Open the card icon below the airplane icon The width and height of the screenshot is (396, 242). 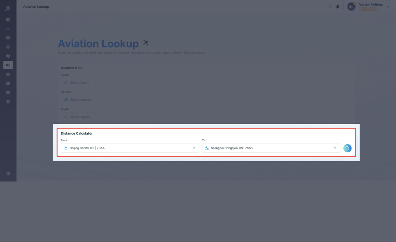tap(8, 38)
